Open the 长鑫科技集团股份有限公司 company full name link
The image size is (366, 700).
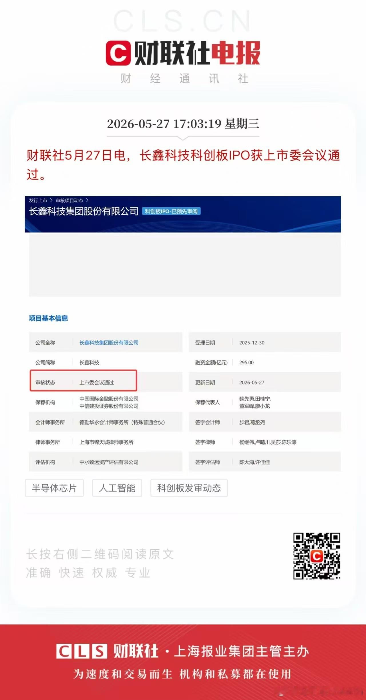tap(109, 342)
